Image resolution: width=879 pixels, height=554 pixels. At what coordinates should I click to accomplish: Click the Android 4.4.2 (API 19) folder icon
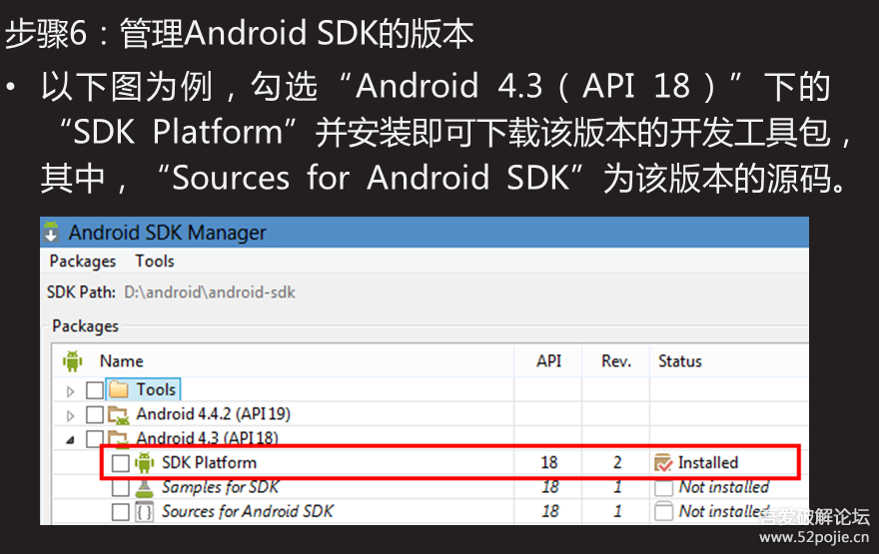pyautogui.click(x=119, y=414)
